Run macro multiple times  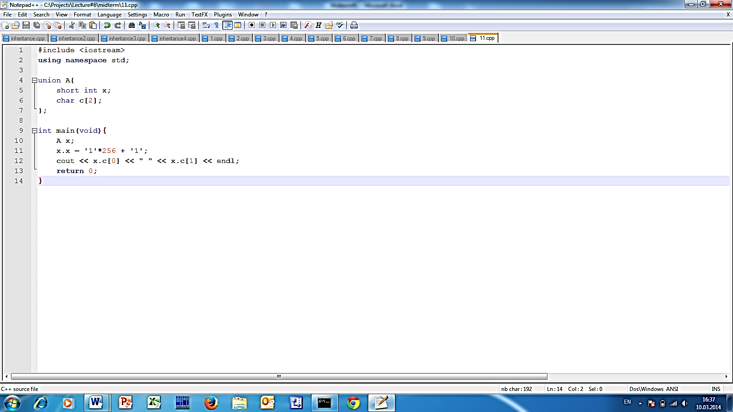click(284, 26)
